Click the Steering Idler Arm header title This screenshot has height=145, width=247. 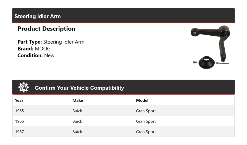38,16
